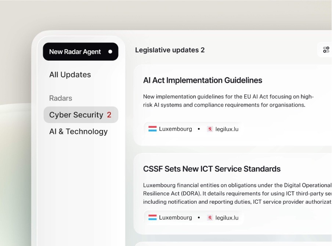332x246 pixels.
Task: Expand the Radars section
Action: 60,98
